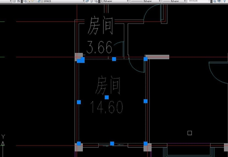Select the left-middle grip of room boundary
The width and height of the screenshot is (228, 157).
pos(79,102)
